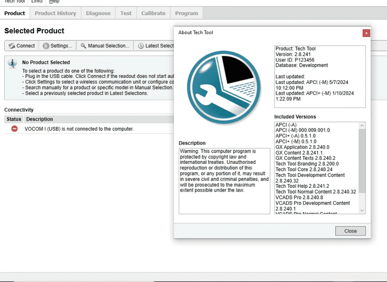The height and width of the screenshot is (282, 387).
Task: Select VCADS Pro 2.8.240.8 entry
Action: point(299,197)
